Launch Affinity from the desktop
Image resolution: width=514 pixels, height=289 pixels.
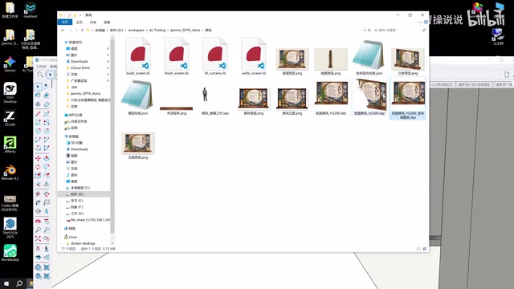[10, 144]
